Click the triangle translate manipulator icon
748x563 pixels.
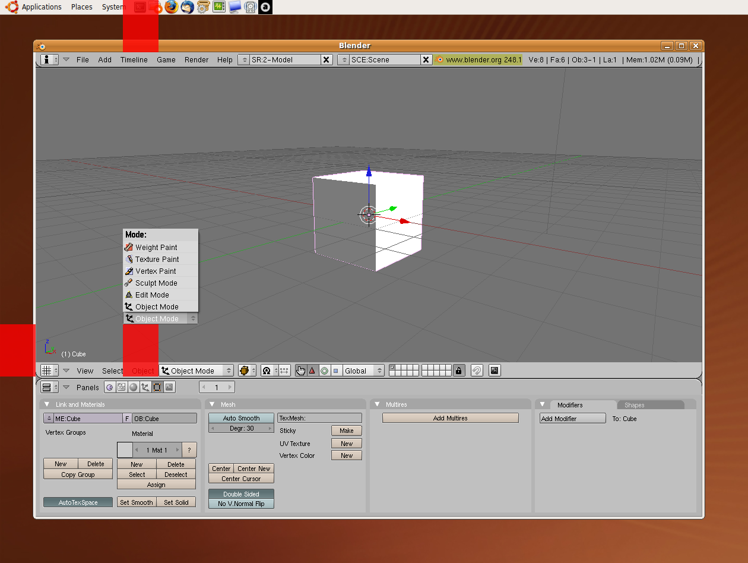click(312, 371)
